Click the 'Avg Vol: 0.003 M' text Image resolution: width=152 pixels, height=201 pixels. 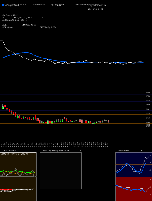tap(97, 5)
